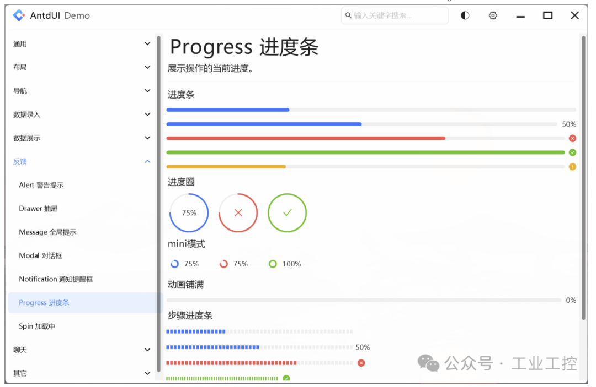Open the Spin 加载中 page
596x387 pixels.
click(x=37, y=326)
